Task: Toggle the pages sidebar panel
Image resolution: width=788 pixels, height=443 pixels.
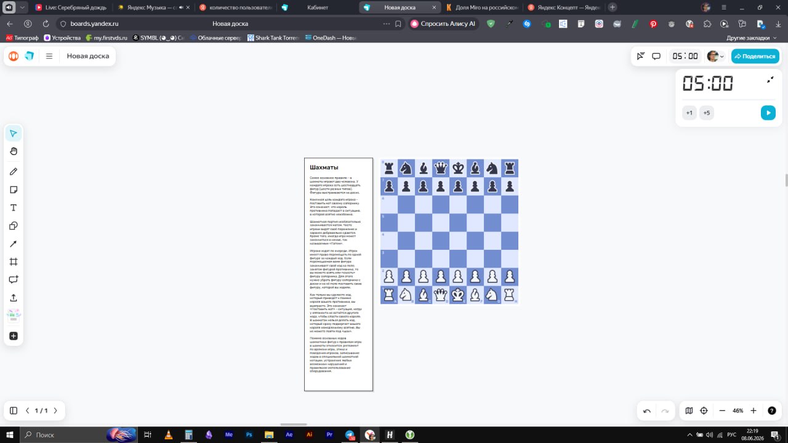Action: (x=14, y=410)
